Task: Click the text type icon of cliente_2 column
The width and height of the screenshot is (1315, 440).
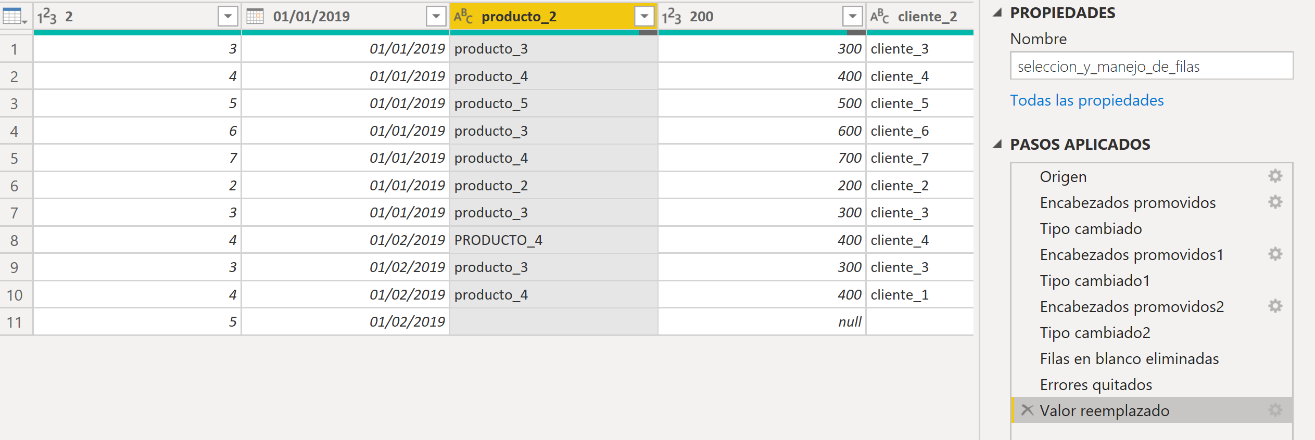Action: pyautogui.click(x=879, y=17)
